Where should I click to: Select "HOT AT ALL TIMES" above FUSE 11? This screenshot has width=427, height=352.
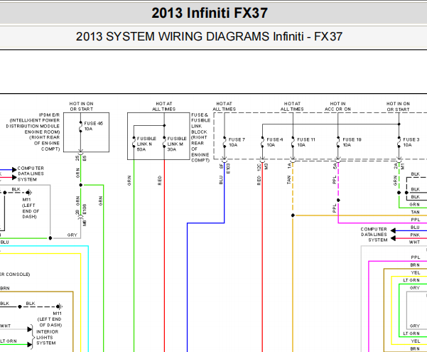coord(292,107)
